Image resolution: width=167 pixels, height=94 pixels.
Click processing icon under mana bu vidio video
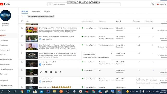(40, 81)
